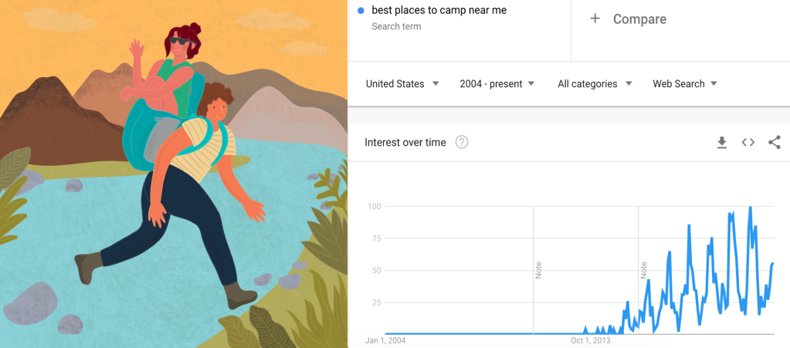Expand the United States region dropdown
This screenshot has height=348, width=790.
[402, 83]
